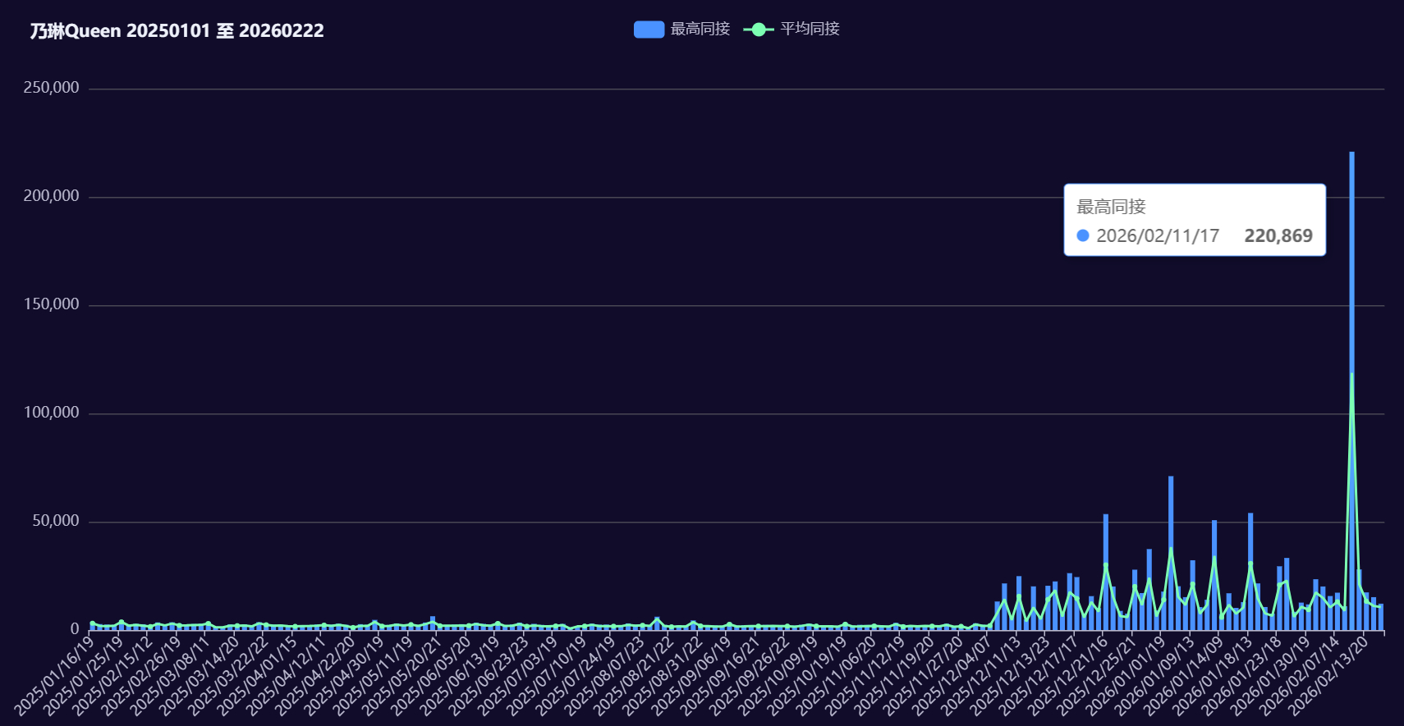The height and width of the screenshot is (726, 1404).
Task: Click the 150,000 y-axis label
Action: coord(51,304)
